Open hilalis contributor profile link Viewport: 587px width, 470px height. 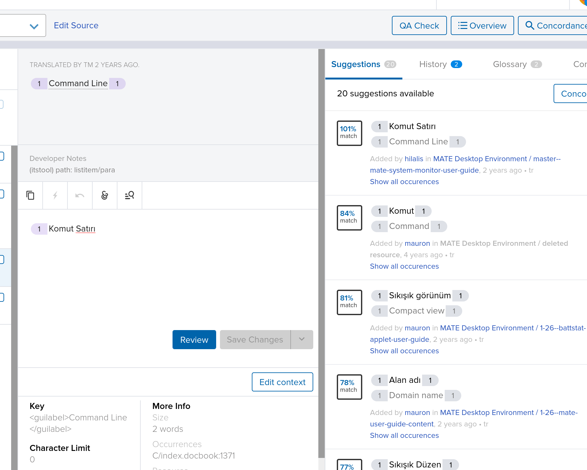tap(414, 159)
